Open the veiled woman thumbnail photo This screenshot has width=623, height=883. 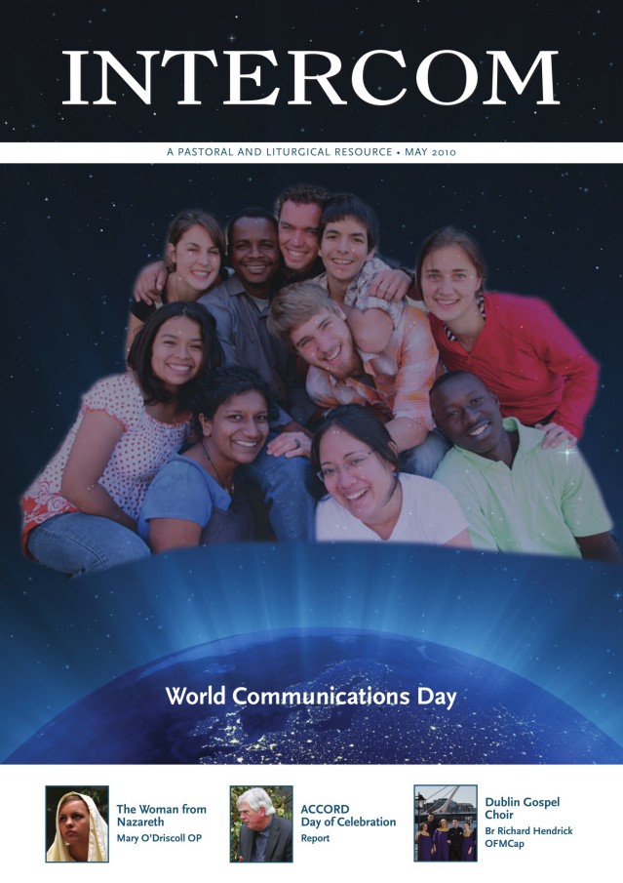click(77, 823)
